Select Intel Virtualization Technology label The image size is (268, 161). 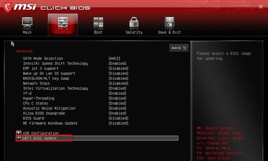[x=56, y=89]
